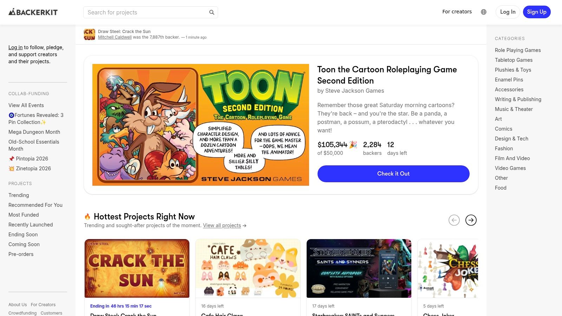Click the search magnifier icon
The image size is (562, 316).
tap(212, 12)
